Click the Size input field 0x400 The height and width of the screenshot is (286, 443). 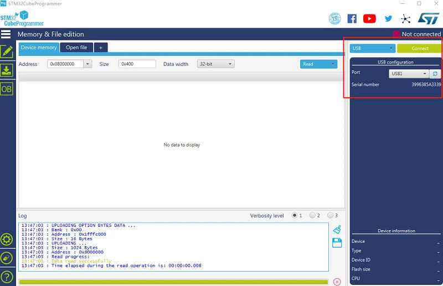(x=137, y=64)
